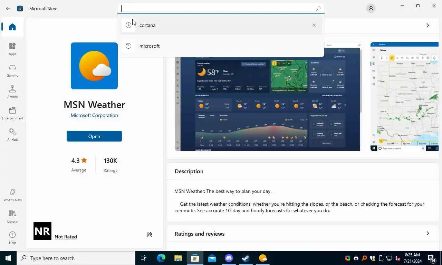Viewport: 442px width, 265px height.
Task: Open File Explorer from taskbar
Action: click(x=178, y=258)
